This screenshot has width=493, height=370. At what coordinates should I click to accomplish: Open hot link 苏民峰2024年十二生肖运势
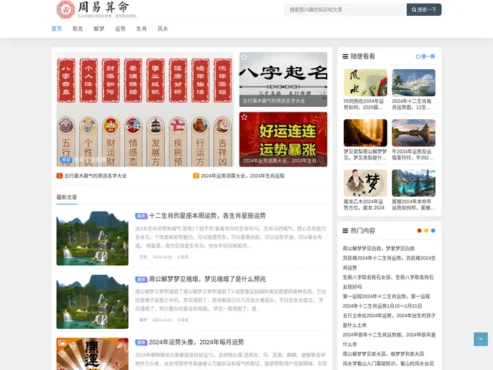[389, 262]
